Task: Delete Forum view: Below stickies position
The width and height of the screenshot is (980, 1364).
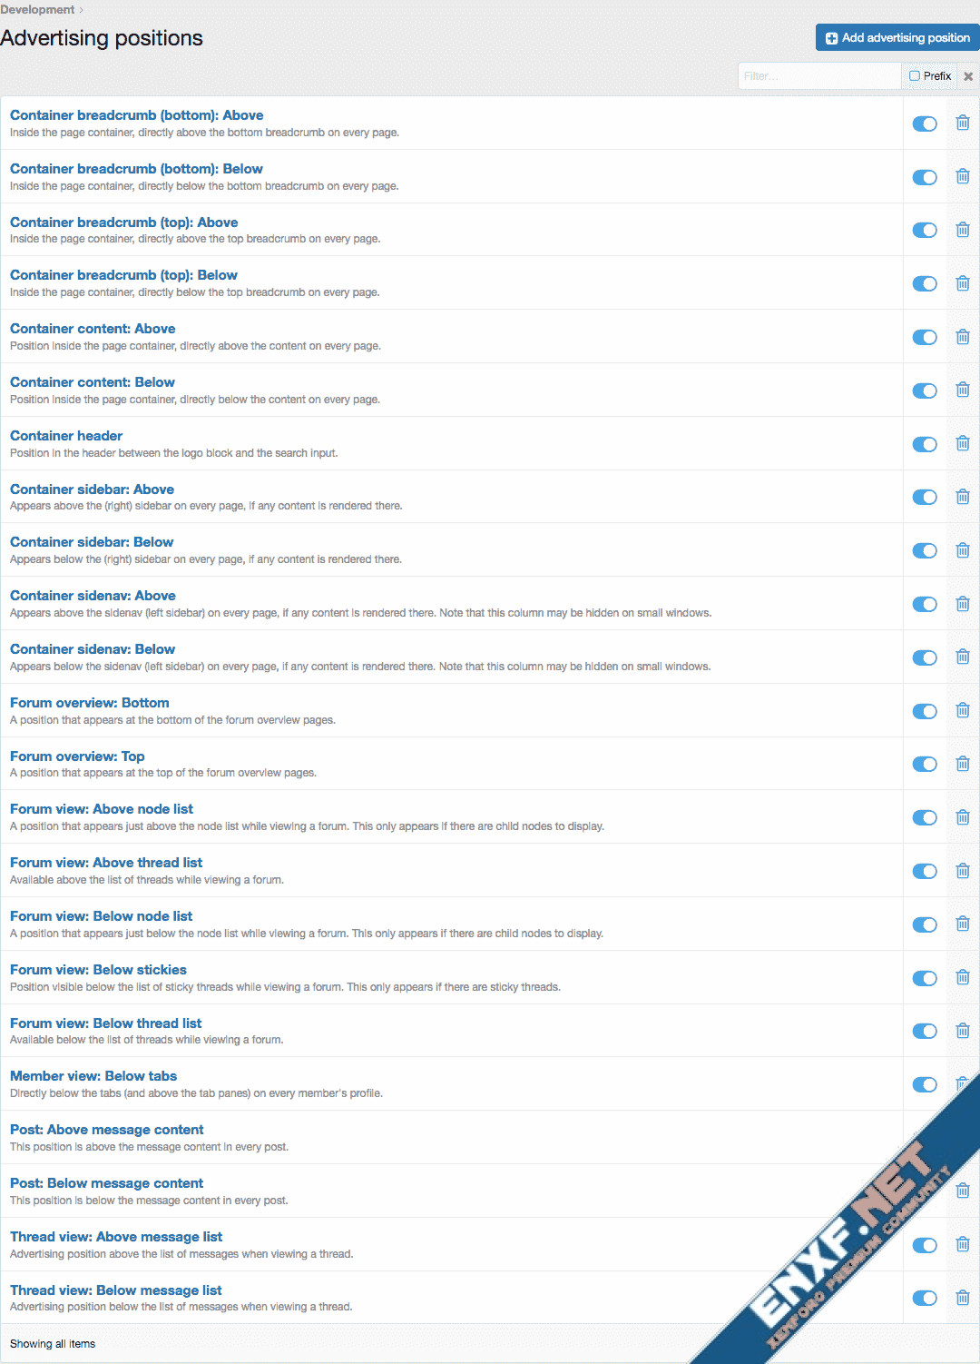Action: [963, 977]
